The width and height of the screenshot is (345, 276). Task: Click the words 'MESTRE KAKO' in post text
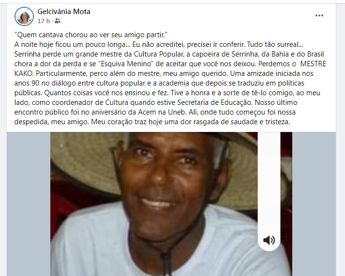[313, 64]
